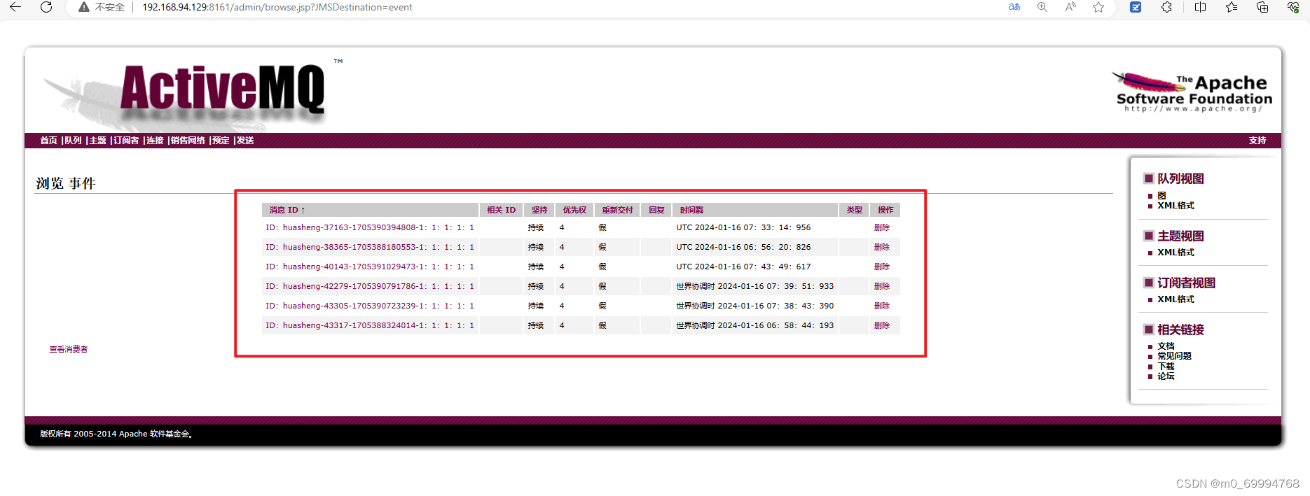Click 支持 link in navigation bar
Image resolution: width=1310 pixels, height=496 pixels.
(x=1257, y=141)
